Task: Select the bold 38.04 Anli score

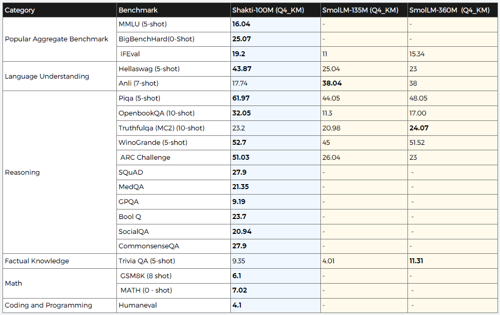Action: 332,84
